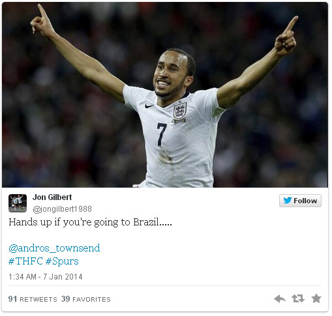Follow Jon Gilbert

click(x=300, y=201)
